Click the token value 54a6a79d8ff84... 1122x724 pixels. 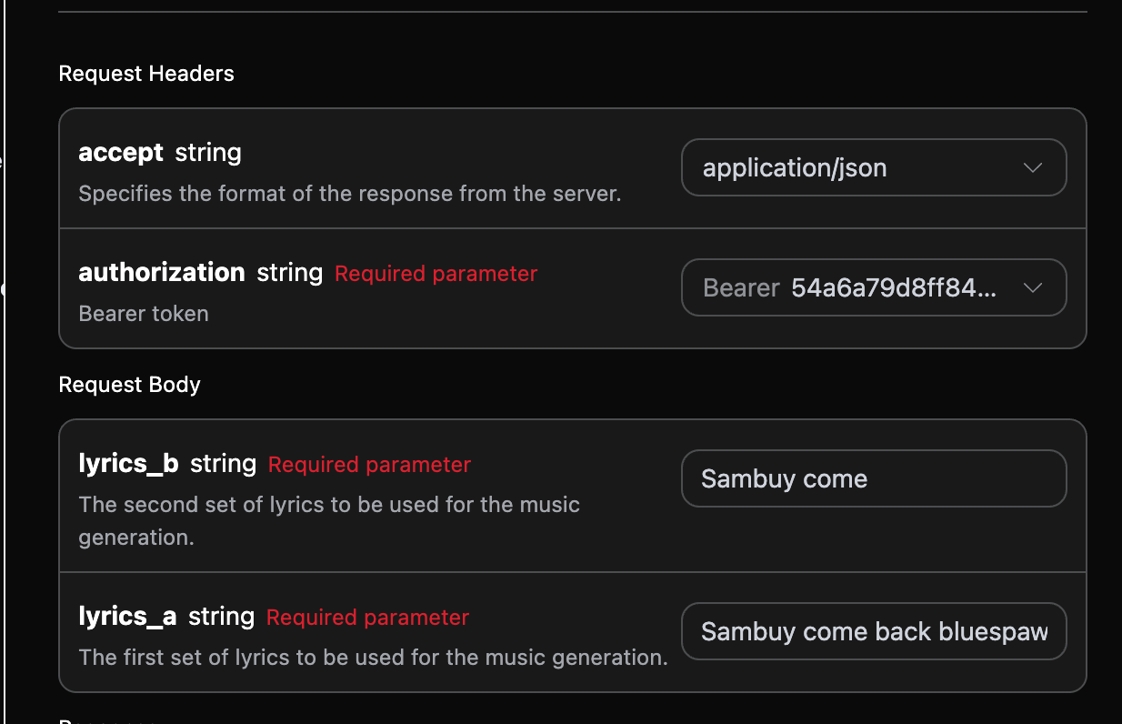(893, 288)
